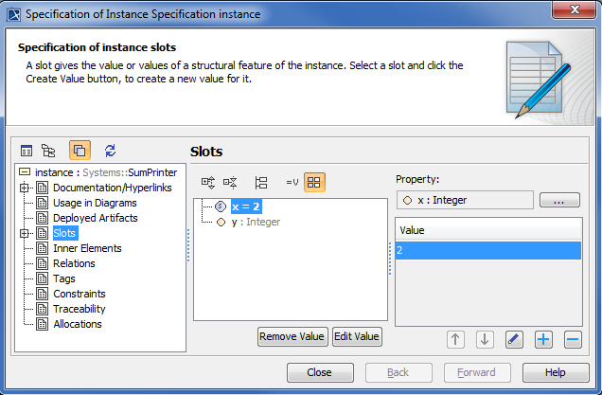Screen dimensions: 602x395
Task: Click the collapse all slots icon
Action: pyautogui.click(x=230, y=182)
